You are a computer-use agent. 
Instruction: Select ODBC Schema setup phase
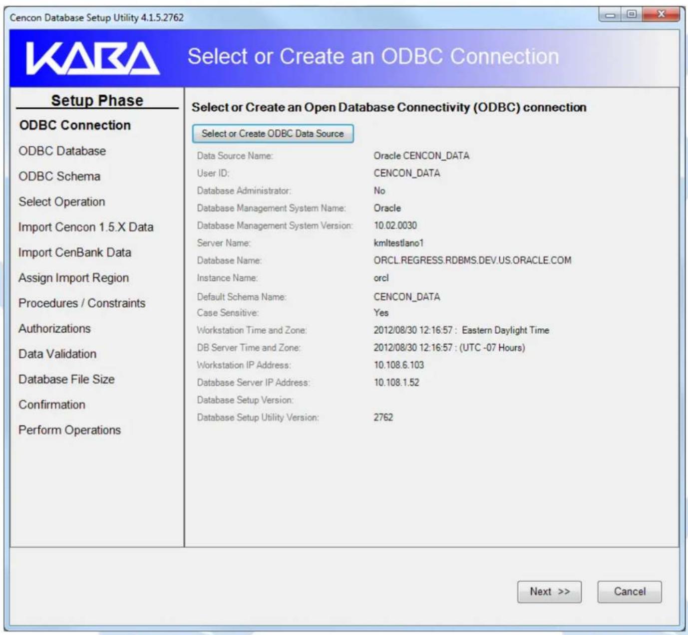pyautogui.click(x=59, y=176)
